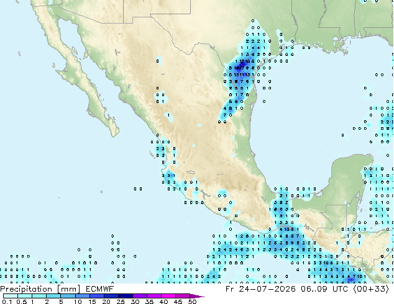Screen dimensions: 394x304
Task: Select legend swatch between 20 and 25
Action: (111, 296)
